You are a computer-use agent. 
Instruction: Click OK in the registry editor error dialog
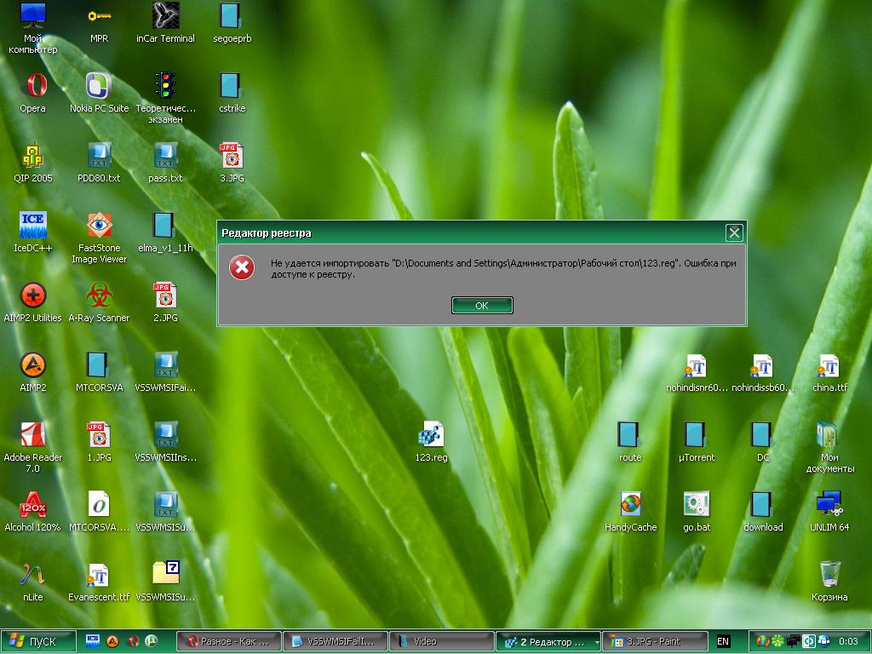pos(482,306)
